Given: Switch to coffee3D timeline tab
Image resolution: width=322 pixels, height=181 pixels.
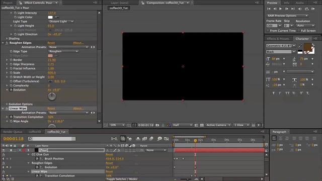Looking at the screenshot, I should coord(35,132).
